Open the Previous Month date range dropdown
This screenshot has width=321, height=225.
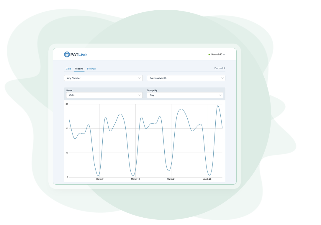point(186,78)
